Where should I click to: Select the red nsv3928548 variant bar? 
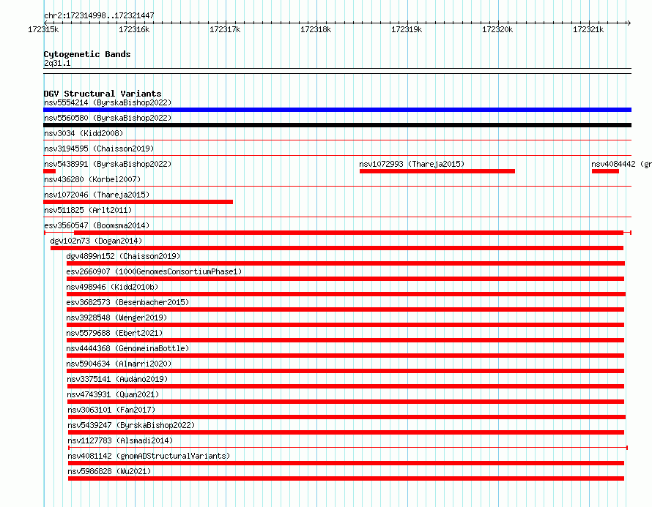(x=345, y=325)
